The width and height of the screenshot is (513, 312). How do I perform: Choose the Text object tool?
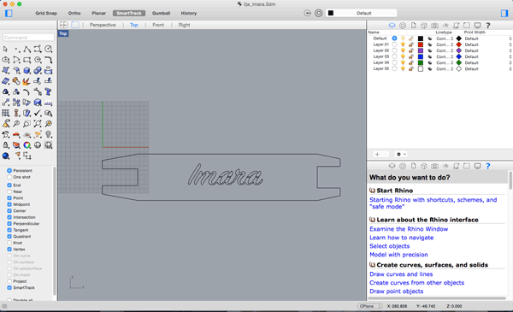click(x=48, y=92)
